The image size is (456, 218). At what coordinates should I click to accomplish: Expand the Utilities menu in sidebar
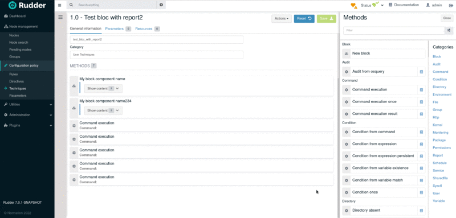pyautogui.click(x=27, y=105)
